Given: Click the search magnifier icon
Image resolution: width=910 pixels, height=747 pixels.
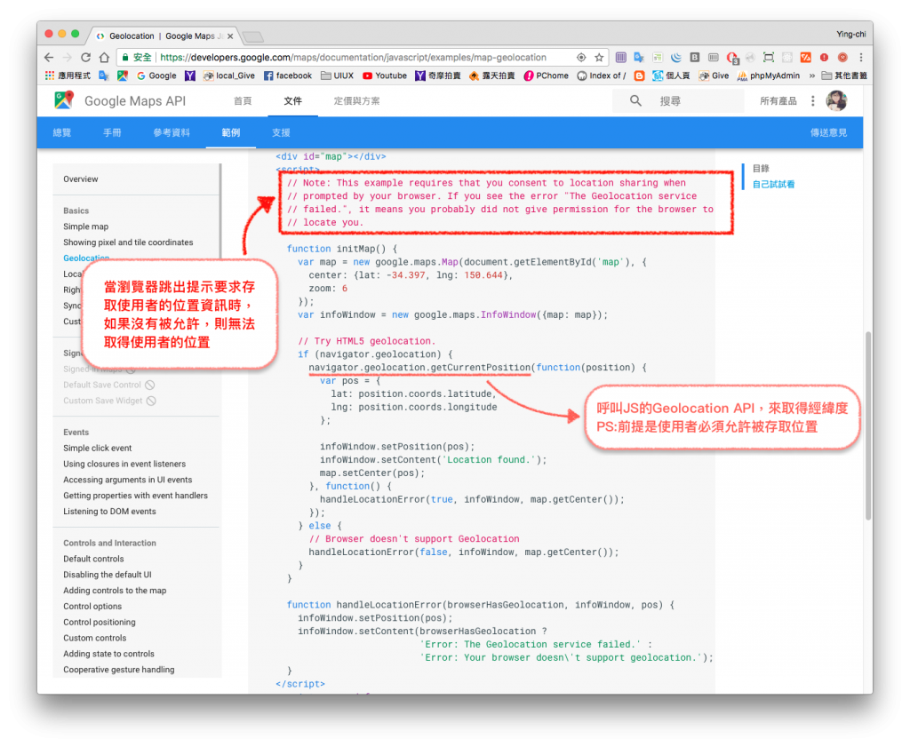Looking at the screenshot, I should pos(635,101).
